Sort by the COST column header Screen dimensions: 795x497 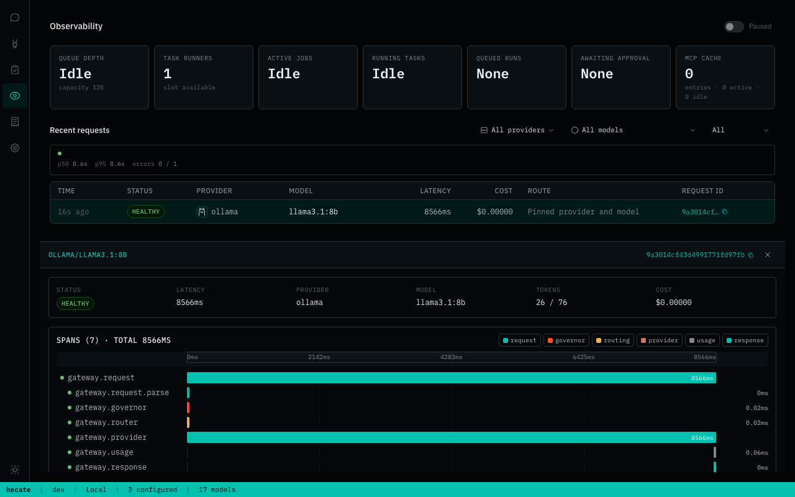pyautogui.click(x=504, y=191)
